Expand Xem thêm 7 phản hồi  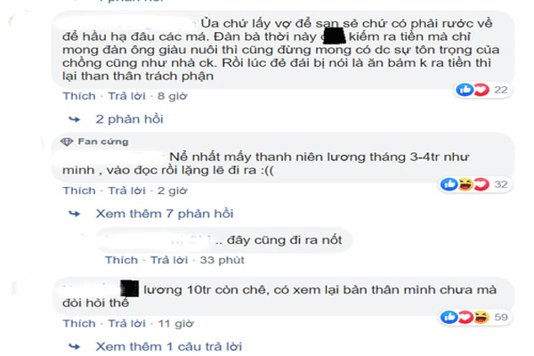tap(165, 214)
